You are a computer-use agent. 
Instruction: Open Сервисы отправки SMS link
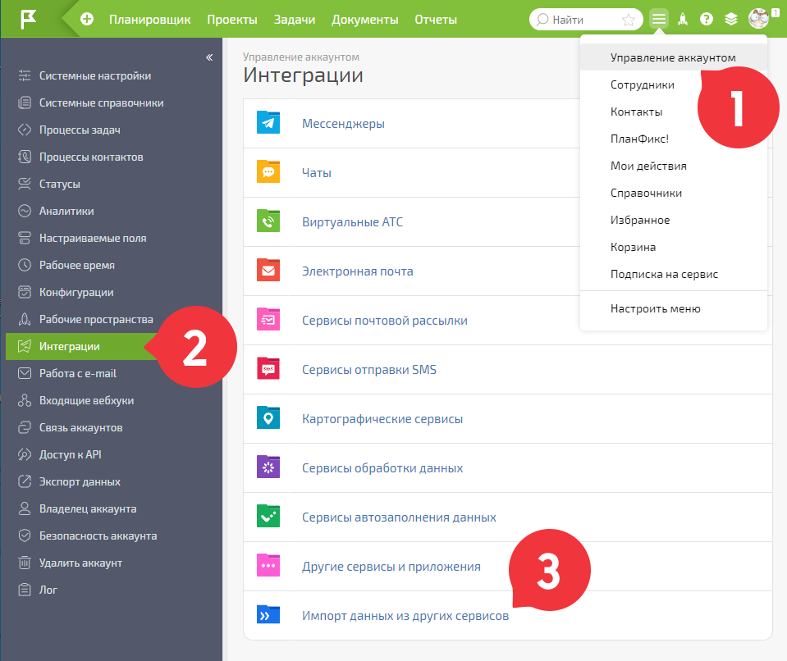pyautogui.click(x=369, y=370)
